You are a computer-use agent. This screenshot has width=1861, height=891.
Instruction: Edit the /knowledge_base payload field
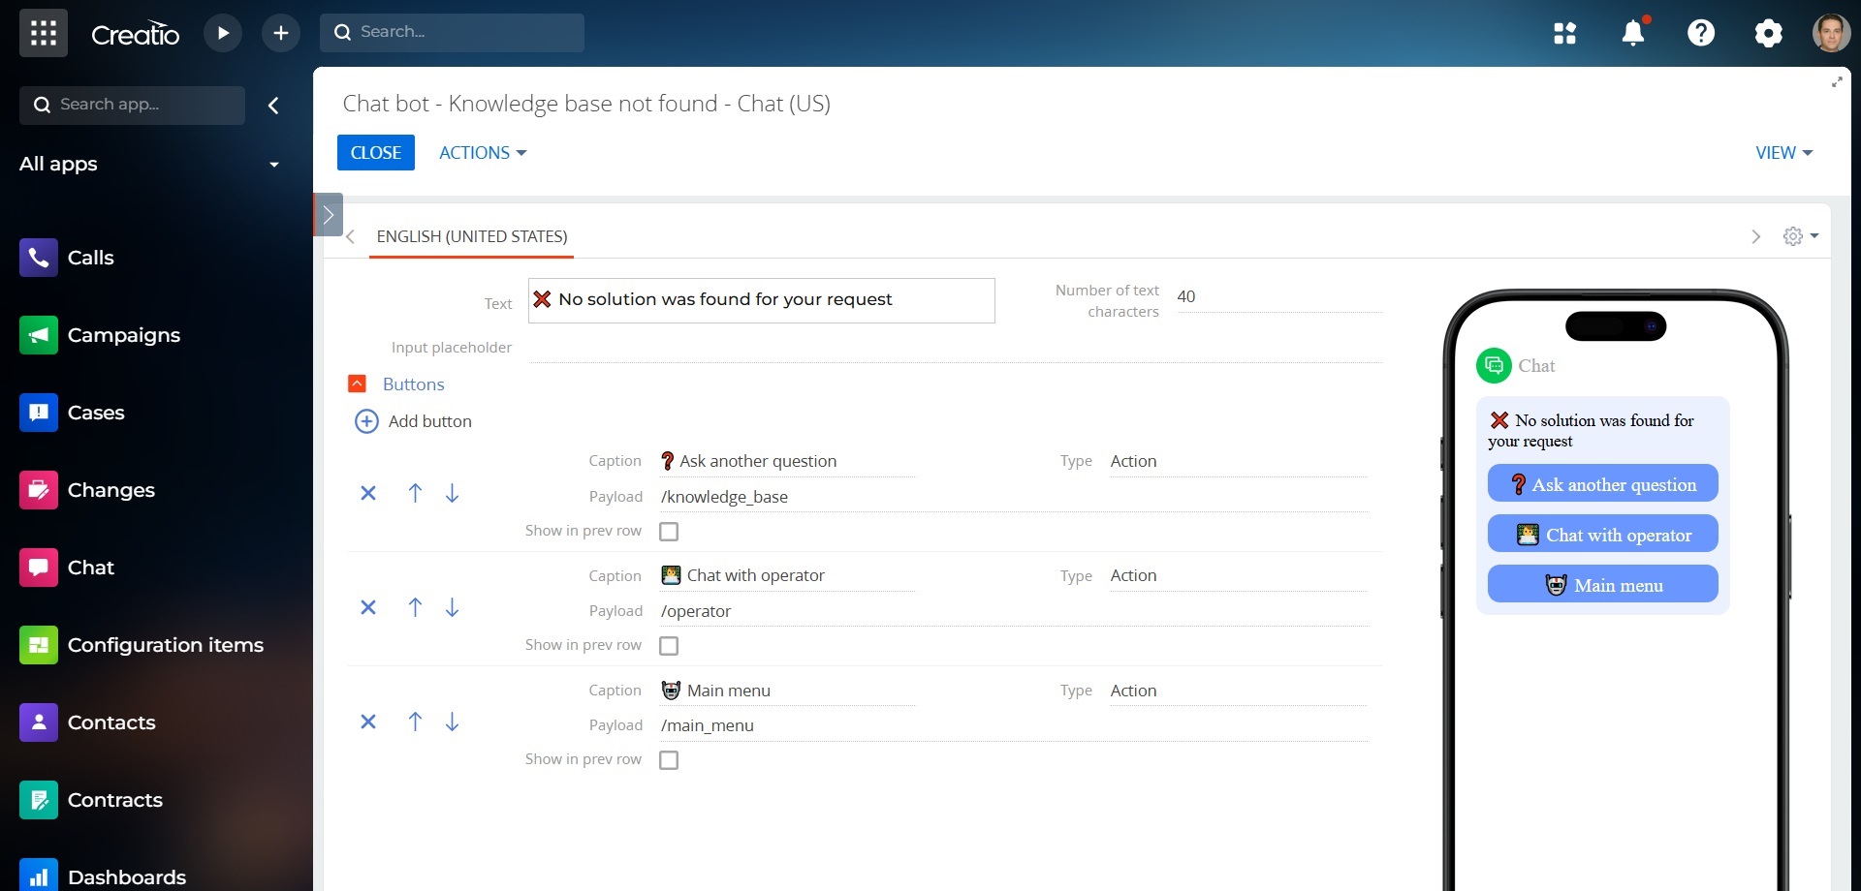coord(1014,497)
